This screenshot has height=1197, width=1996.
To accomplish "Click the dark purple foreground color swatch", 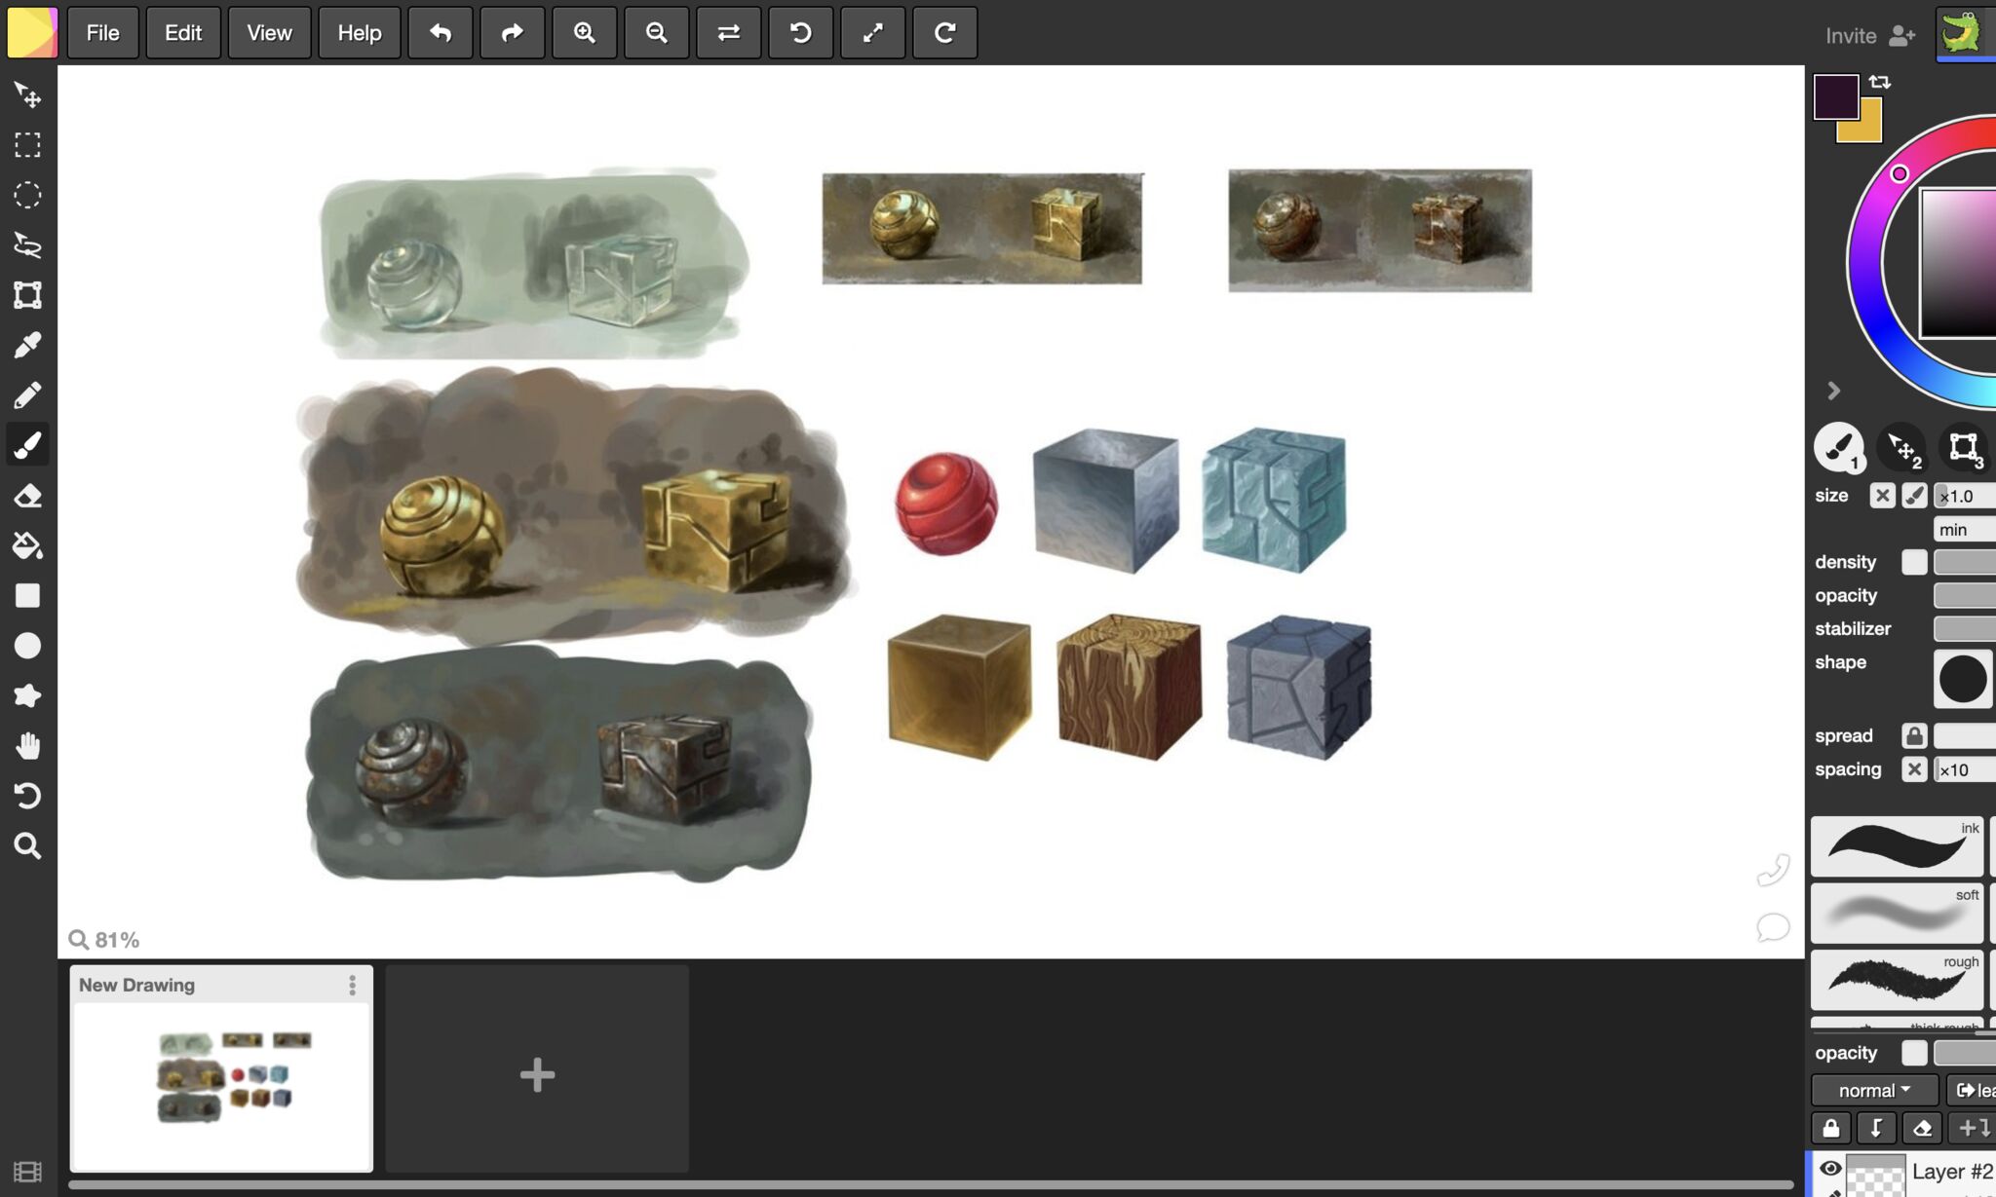I will pos(1833,95).
